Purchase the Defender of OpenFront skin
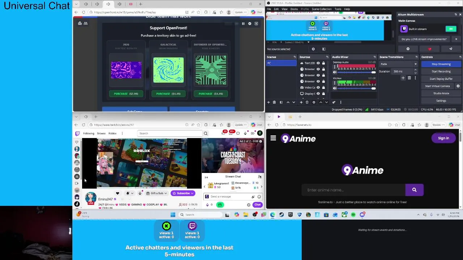Screen dimensions: 463x260 (x=211, y=94)
